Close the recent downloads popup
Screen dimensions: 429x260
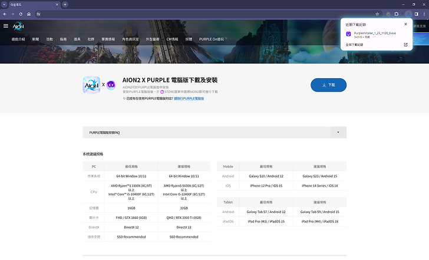[405, 24]
